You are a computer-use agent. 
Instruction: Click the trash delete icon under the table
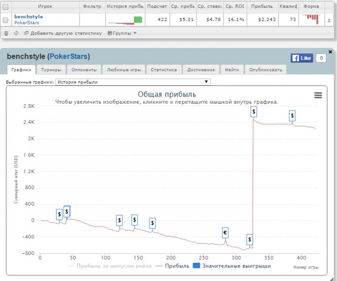pos(6,33)
